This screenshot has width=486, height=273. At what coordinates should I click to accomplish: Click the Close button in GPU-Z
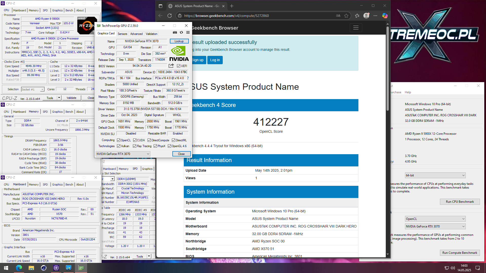point(181,154)
